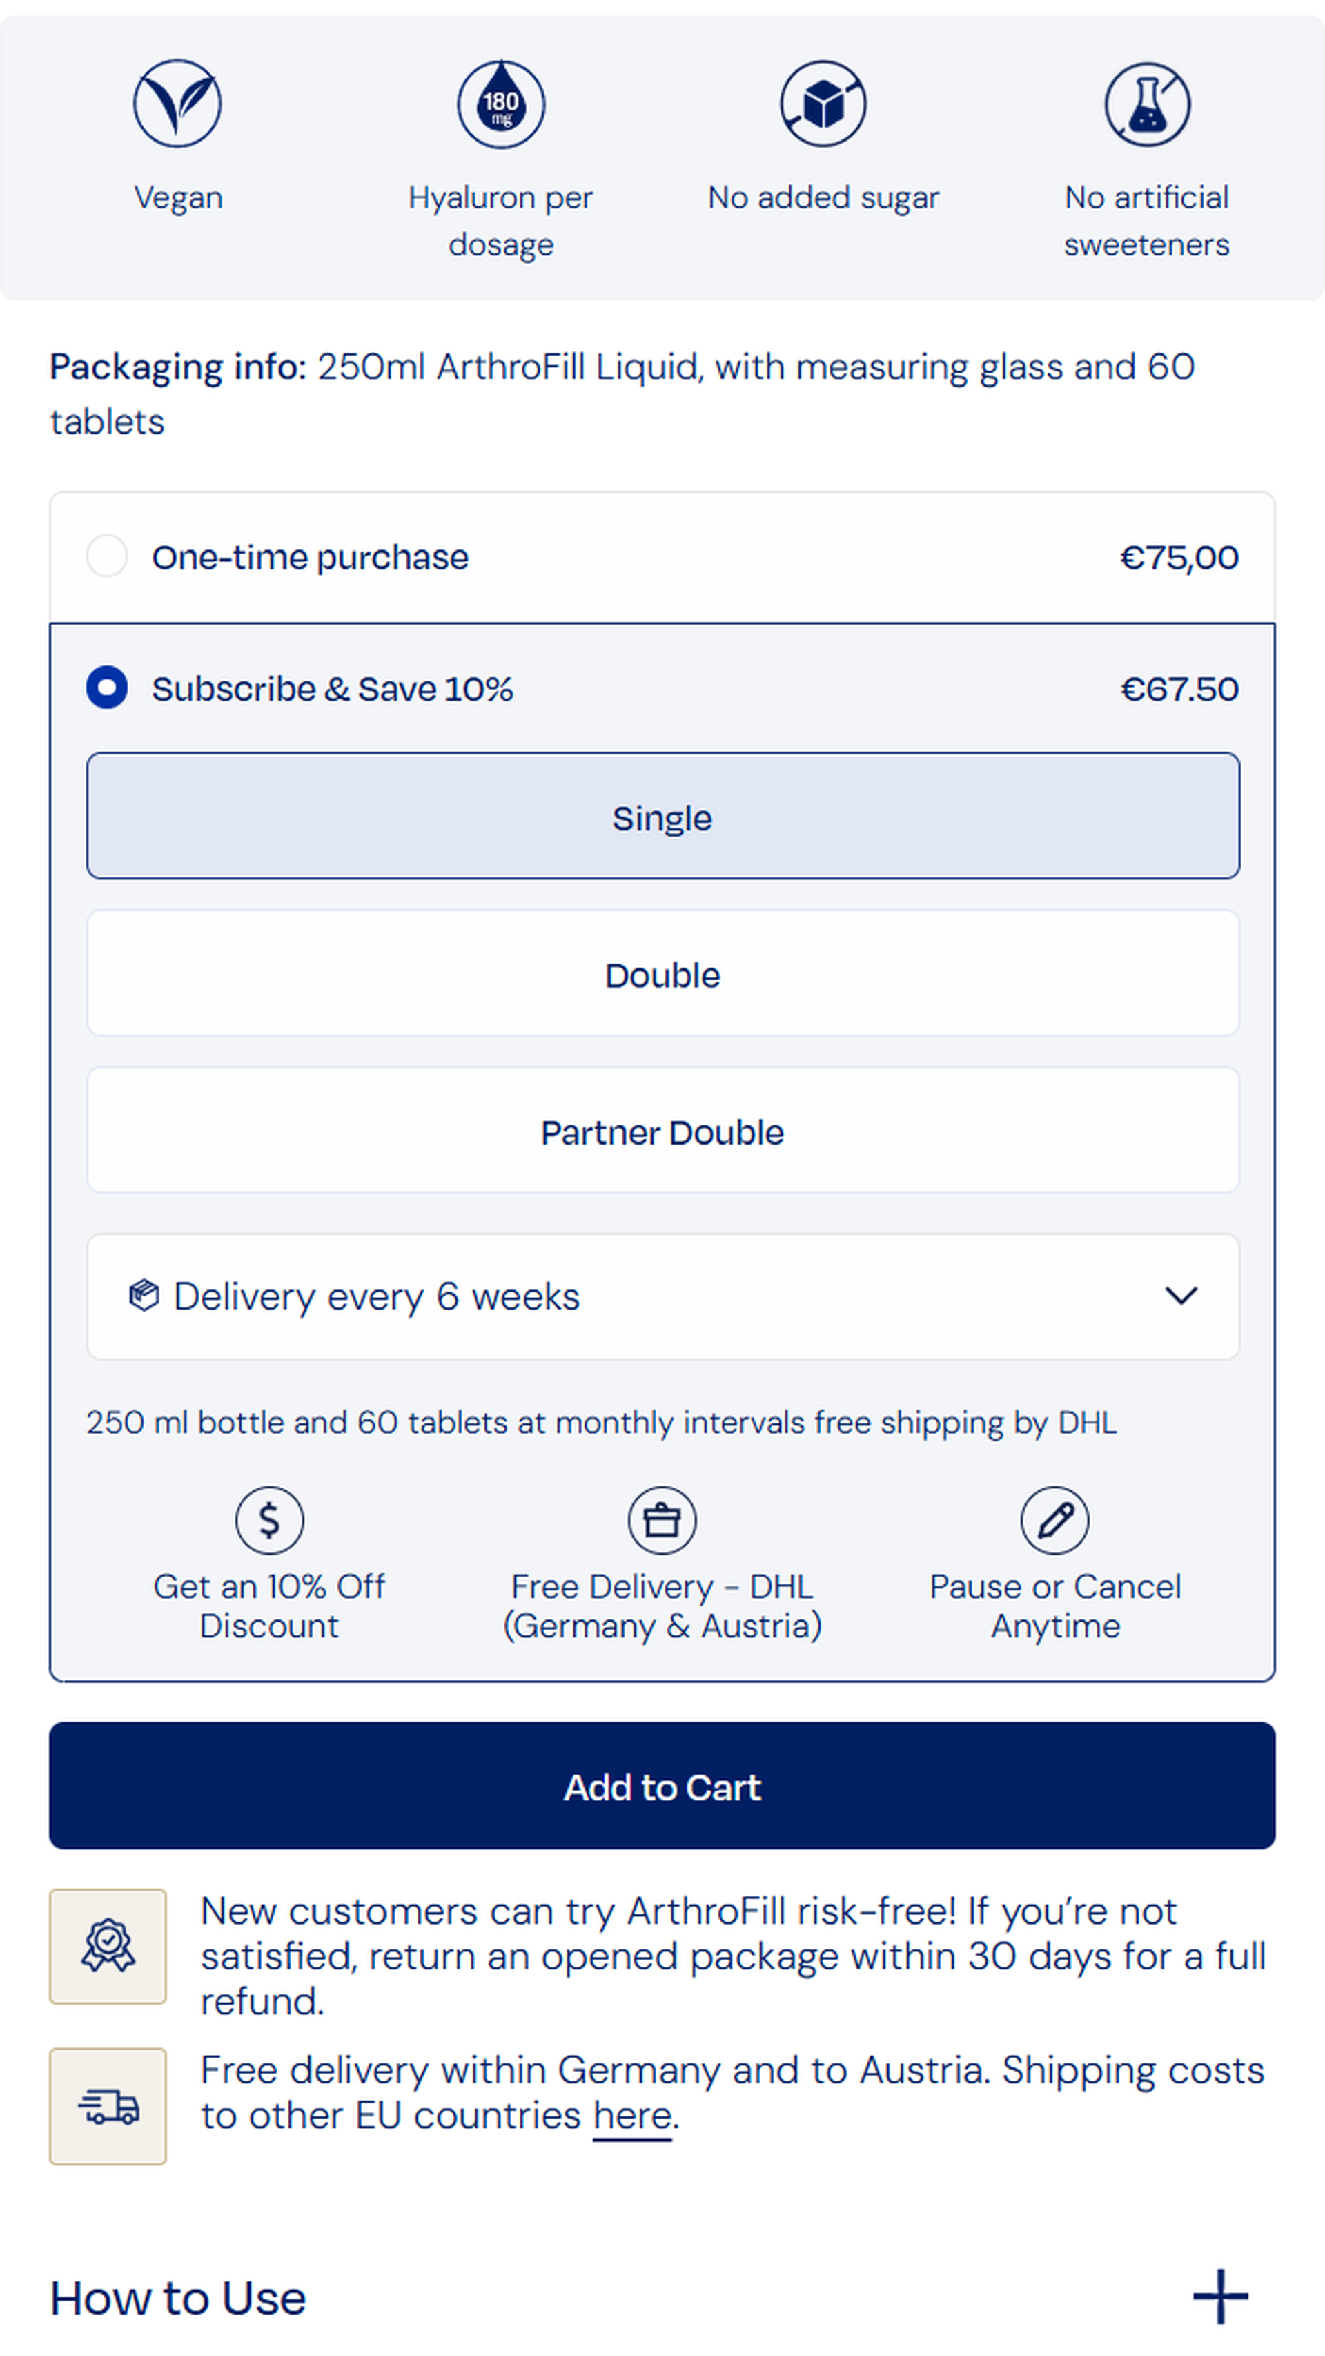The image size is (1325, 2356).
Task: Click the €75,00 one-time purchase price
Action: click(x=1179, y=557)
